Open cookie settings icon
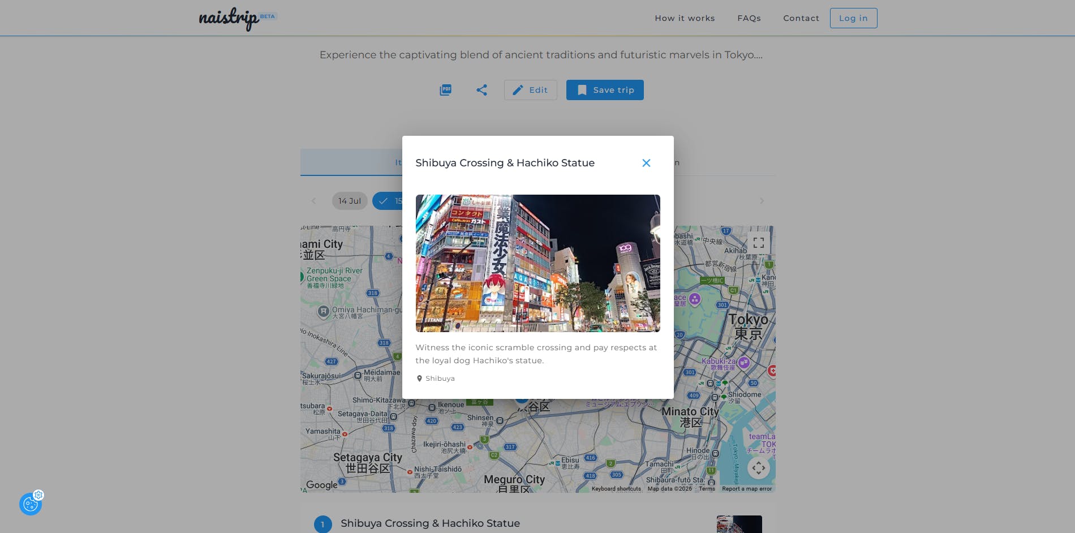Screen dimensions: 1075x533 pyautogui.click(x=31, y=504)
